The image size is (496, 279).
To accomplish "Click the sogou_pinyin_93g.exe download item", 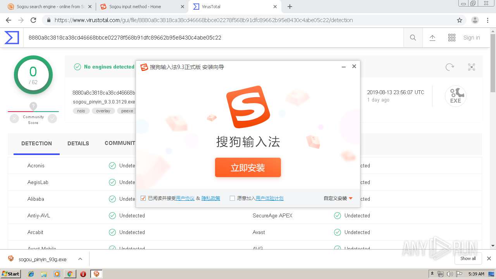I will [x=43, y=259].
